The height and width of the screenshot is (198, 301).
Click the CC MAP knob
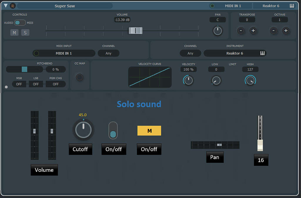click(x=79, y=77)
